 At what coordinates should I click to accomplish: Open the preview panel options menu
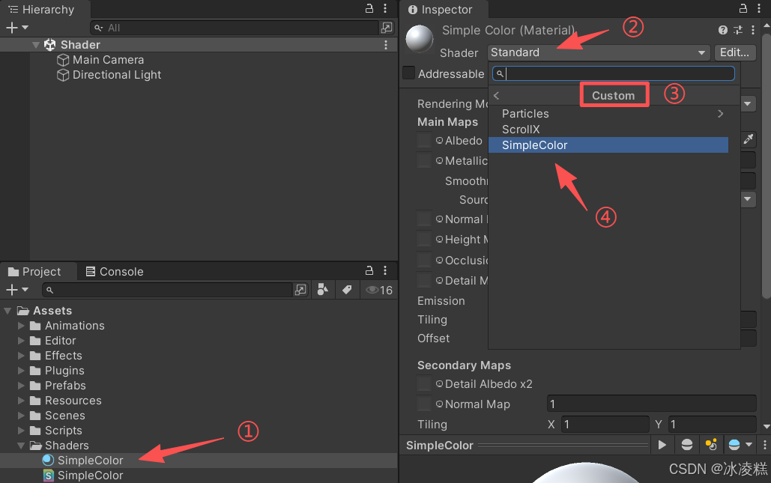click(764, 445)
